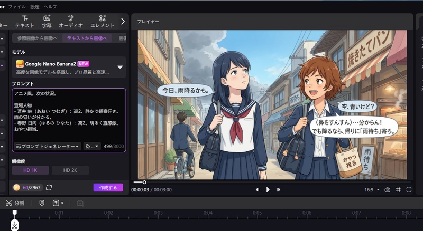The height and width of the screenshot is (231, 423).
Task: Click the 0:04 mark on timeline ruler
Action: pyautogui.click(x=208, y=213)
